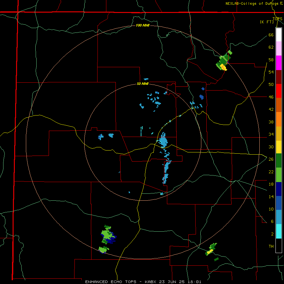
Task: Click the black TH threshold swatch
Action: [279, 246]
